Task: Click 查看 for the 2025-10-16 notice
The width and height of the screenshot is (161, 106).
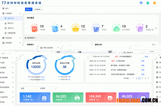Action: [143, 70]
